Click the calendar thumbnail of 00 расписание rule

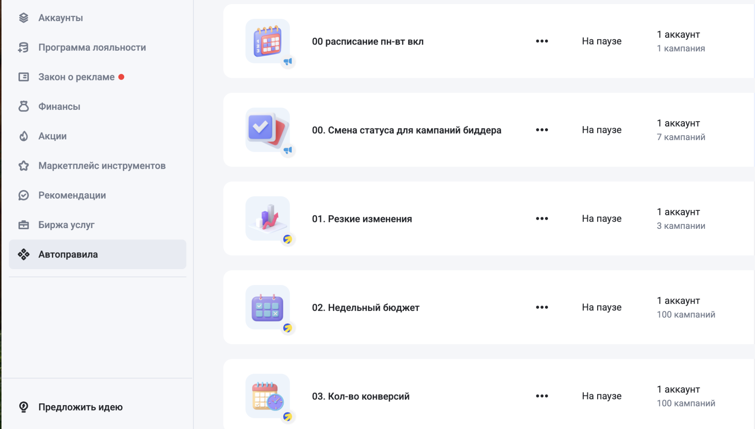click(268, 41)
